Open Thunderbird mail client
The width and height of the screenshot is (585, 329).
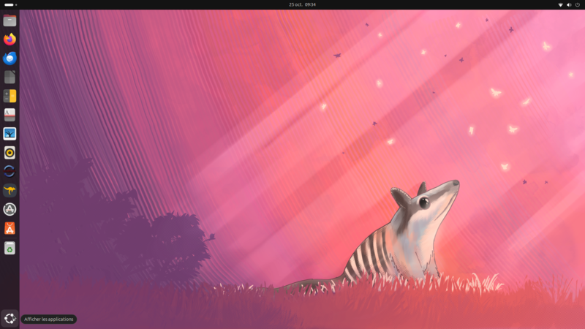coord(10,58)
